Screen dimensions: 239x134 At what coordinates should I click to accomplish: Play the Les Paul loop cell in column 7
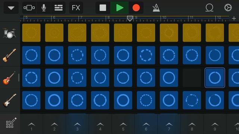(x=169, y=78)
